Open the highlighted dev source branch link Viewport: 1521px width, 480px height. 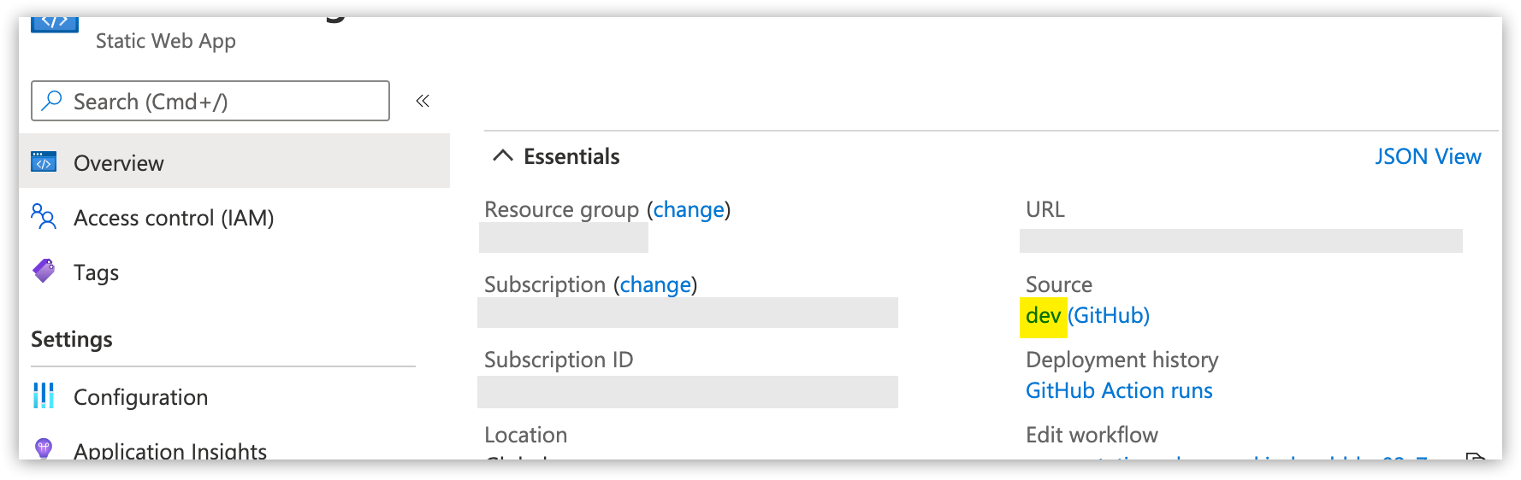[x=1043, y=316]
